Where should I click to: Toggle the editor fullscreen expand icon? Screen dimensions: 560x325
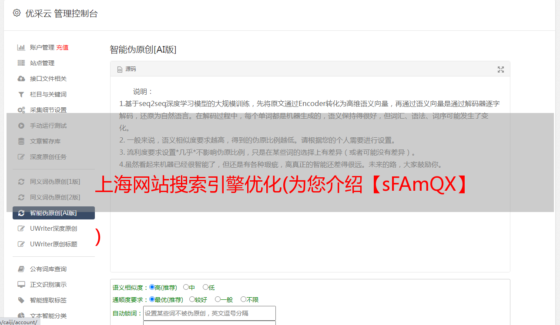pos(501,70)
